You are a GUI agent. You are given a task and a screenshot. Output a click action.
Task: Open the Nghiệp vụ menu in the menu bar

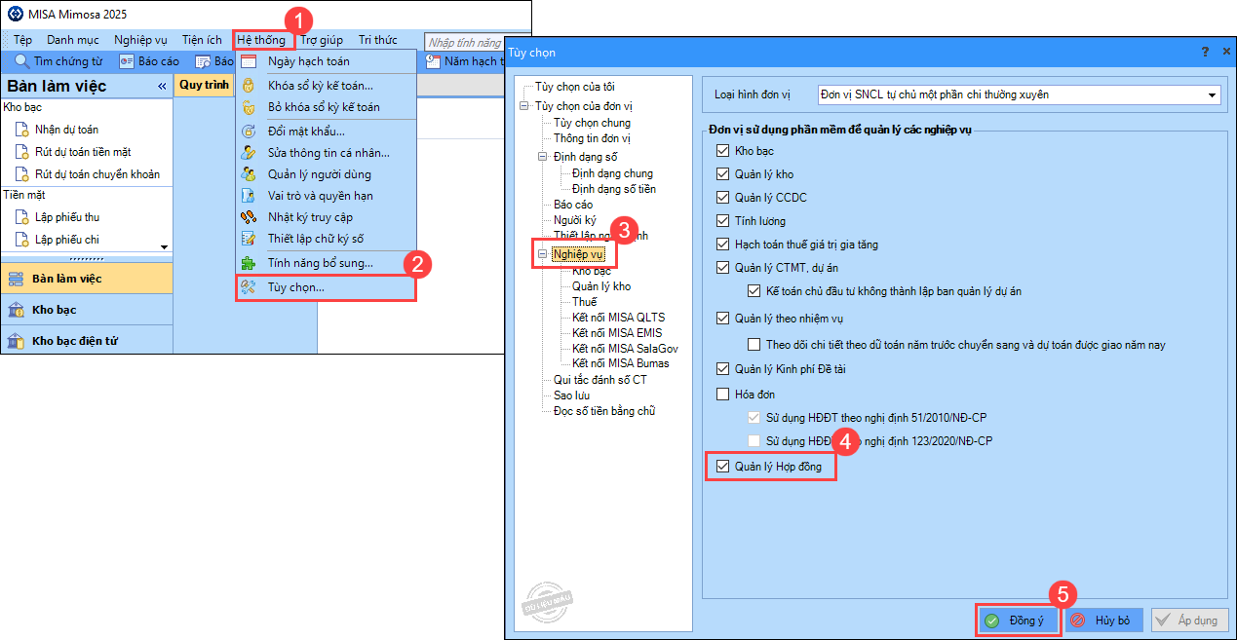click(x=140, y=40)
